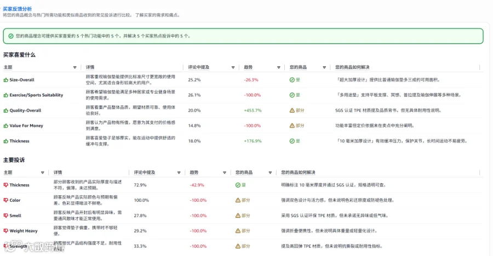493x256 pixels.
Task: Click the 「超大加厚设计」 solution description
Action: (x=387, y=80)
